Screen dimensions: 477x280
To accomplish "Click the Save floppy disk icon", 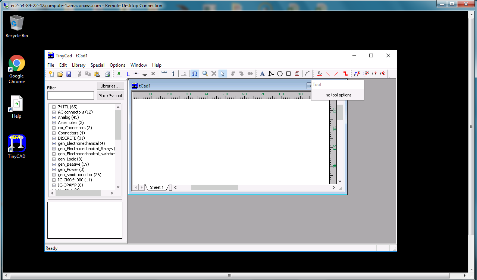I will (69, 74).
